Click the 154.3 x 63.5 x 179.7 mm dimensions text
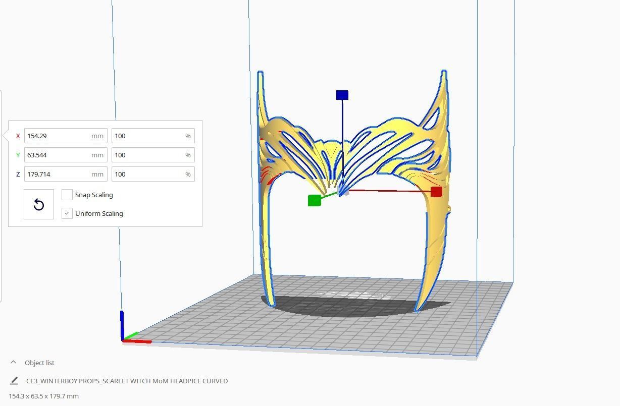The image size is (620, 406). point(44,396)
